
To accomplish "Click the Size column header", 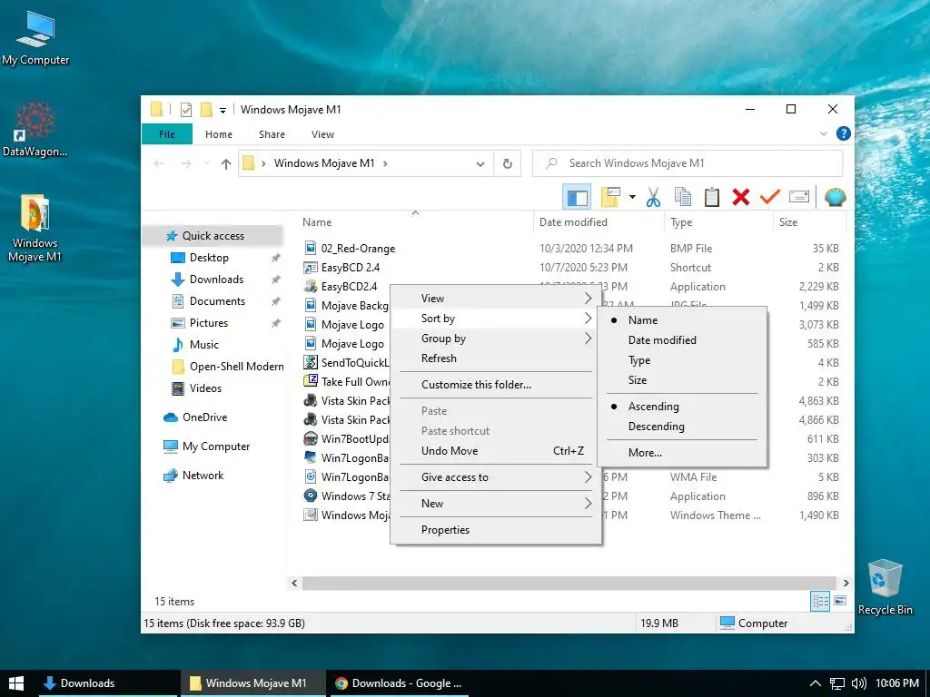I will (x=809, y=222).
